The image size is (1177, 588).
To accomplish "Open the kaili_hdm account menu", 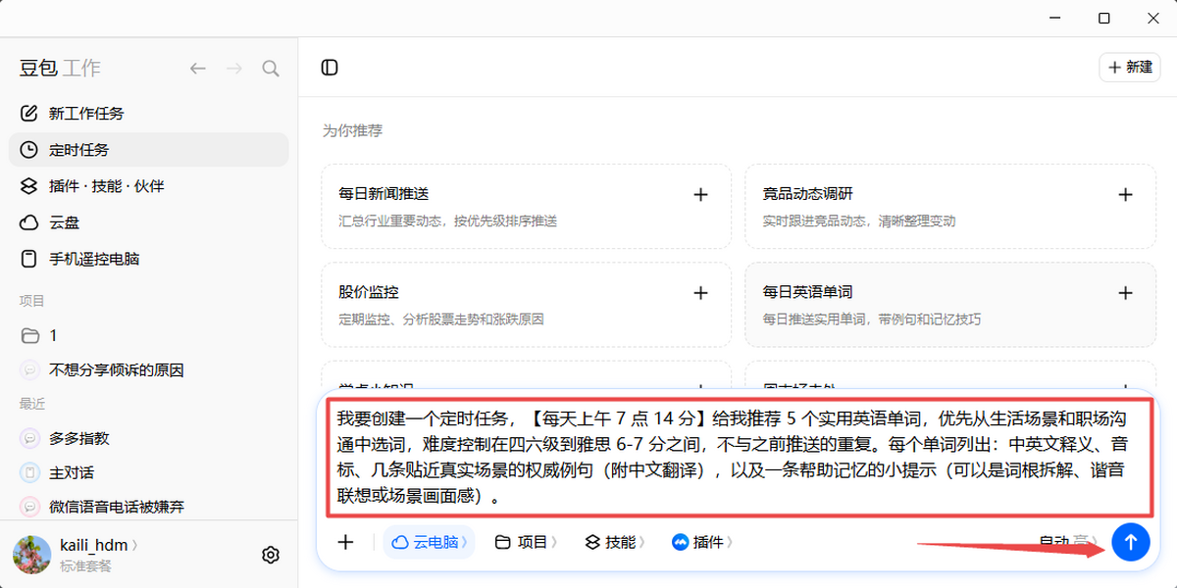I will 98,546.
